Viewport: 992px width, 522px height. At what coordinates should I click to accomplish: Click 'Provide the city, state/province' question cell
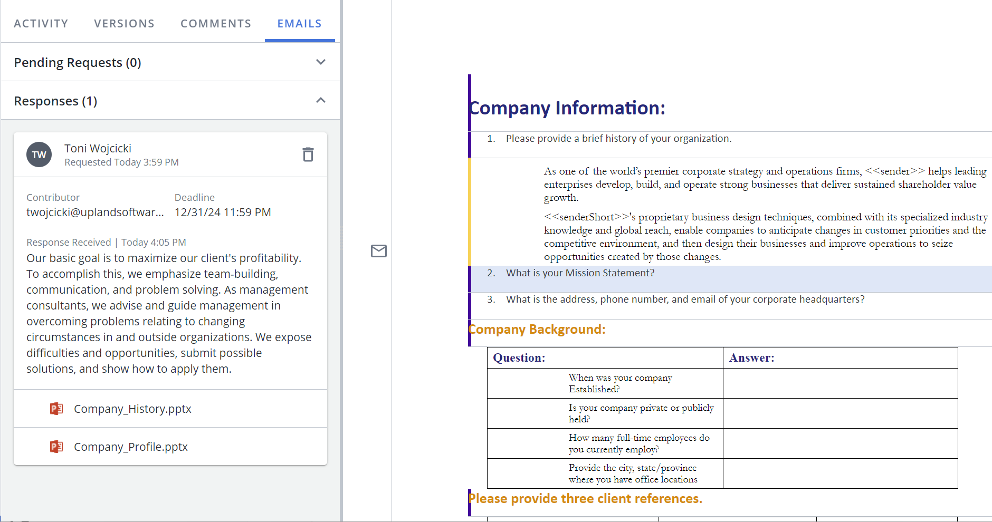click(605, 473)
